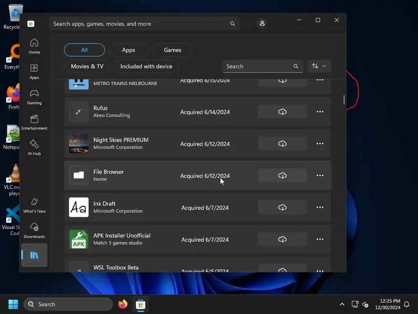418x314 pixels.
Task: Click the library list scrollbar thumb
Action: coord(344,100)
